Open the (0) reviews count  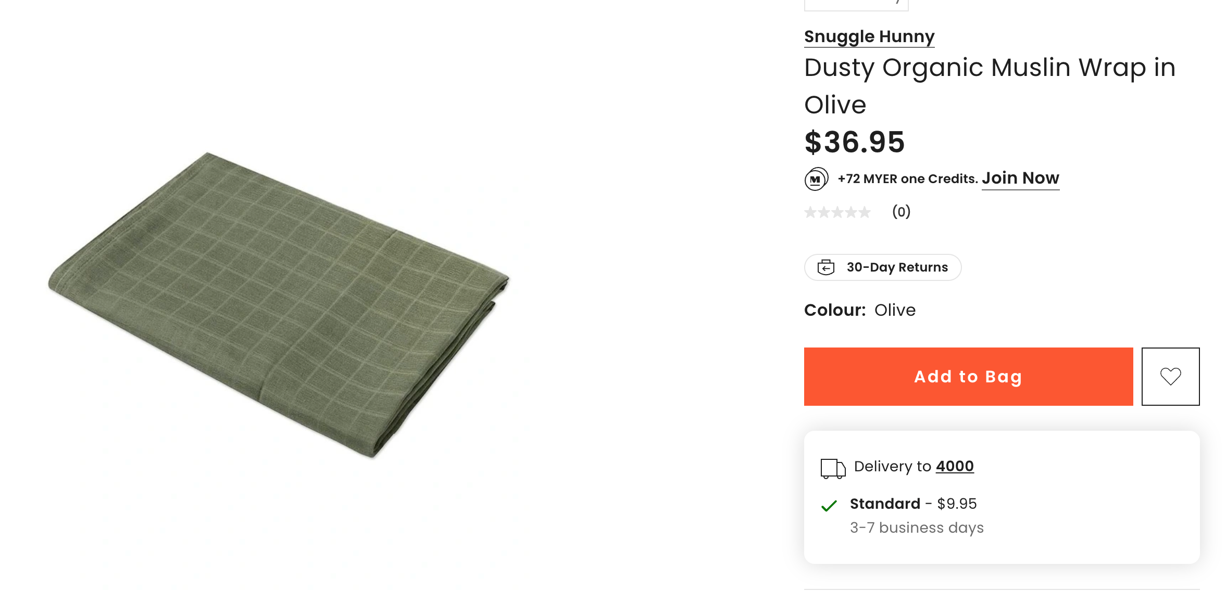901,212
